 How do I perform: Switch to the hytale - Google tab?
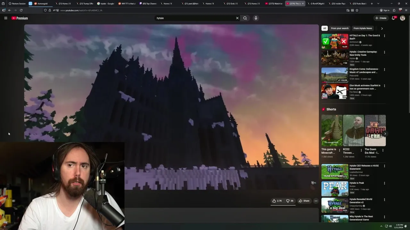[106, 4]
